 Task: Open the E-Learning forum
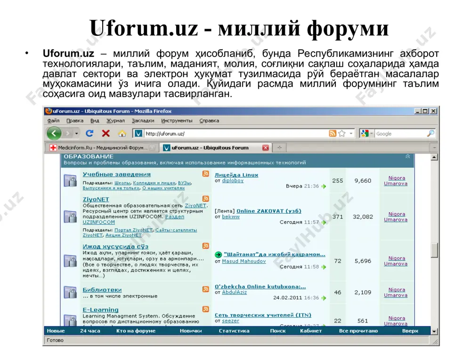pos(101,310)
